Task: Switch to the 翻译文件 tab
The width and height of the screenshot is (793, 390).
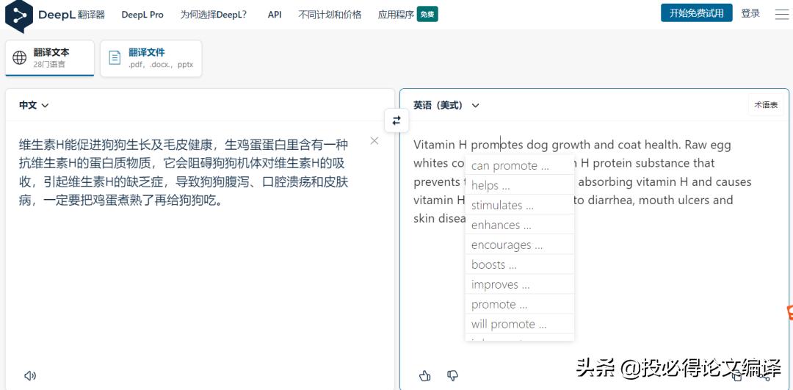Action: tap(151, 58)
